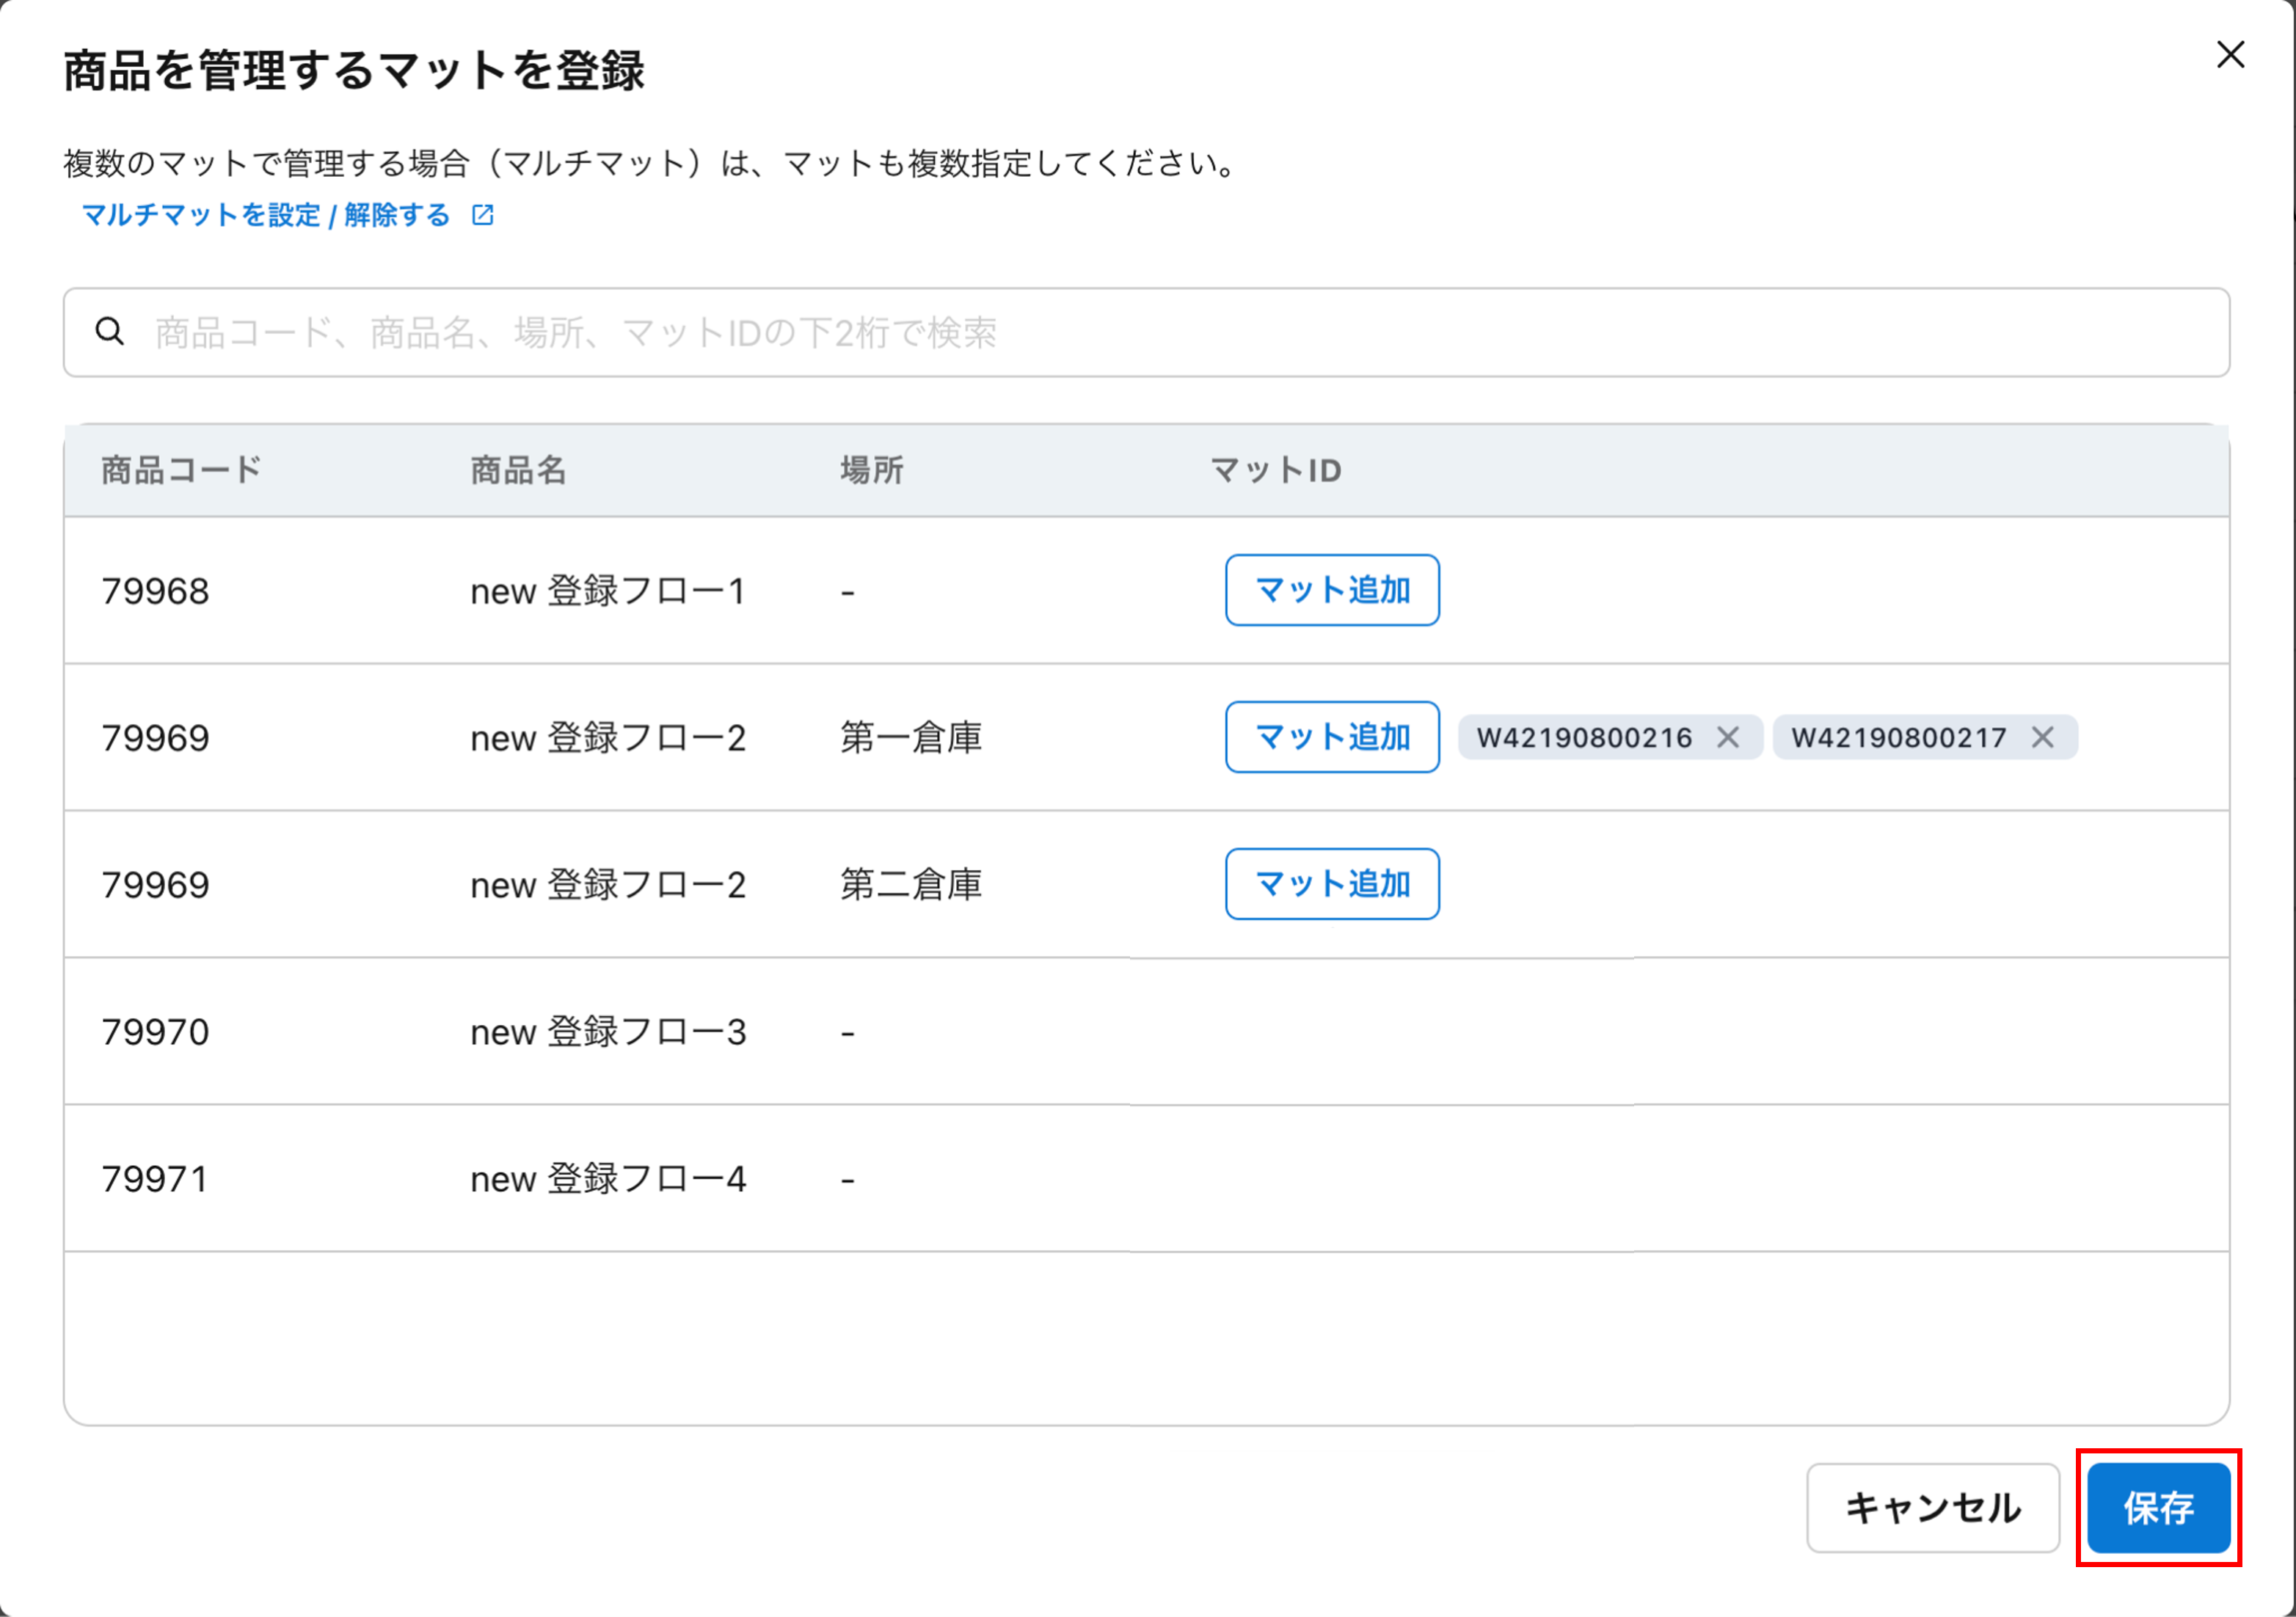
Task: Click the 商品コード column header
Action: tap(181, 470)
